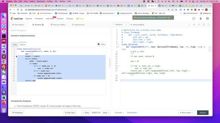Image resolution: width=220 pixels, height=123 pixels.
Task: Open the notifications bell
Action: [x=201, y=18]
